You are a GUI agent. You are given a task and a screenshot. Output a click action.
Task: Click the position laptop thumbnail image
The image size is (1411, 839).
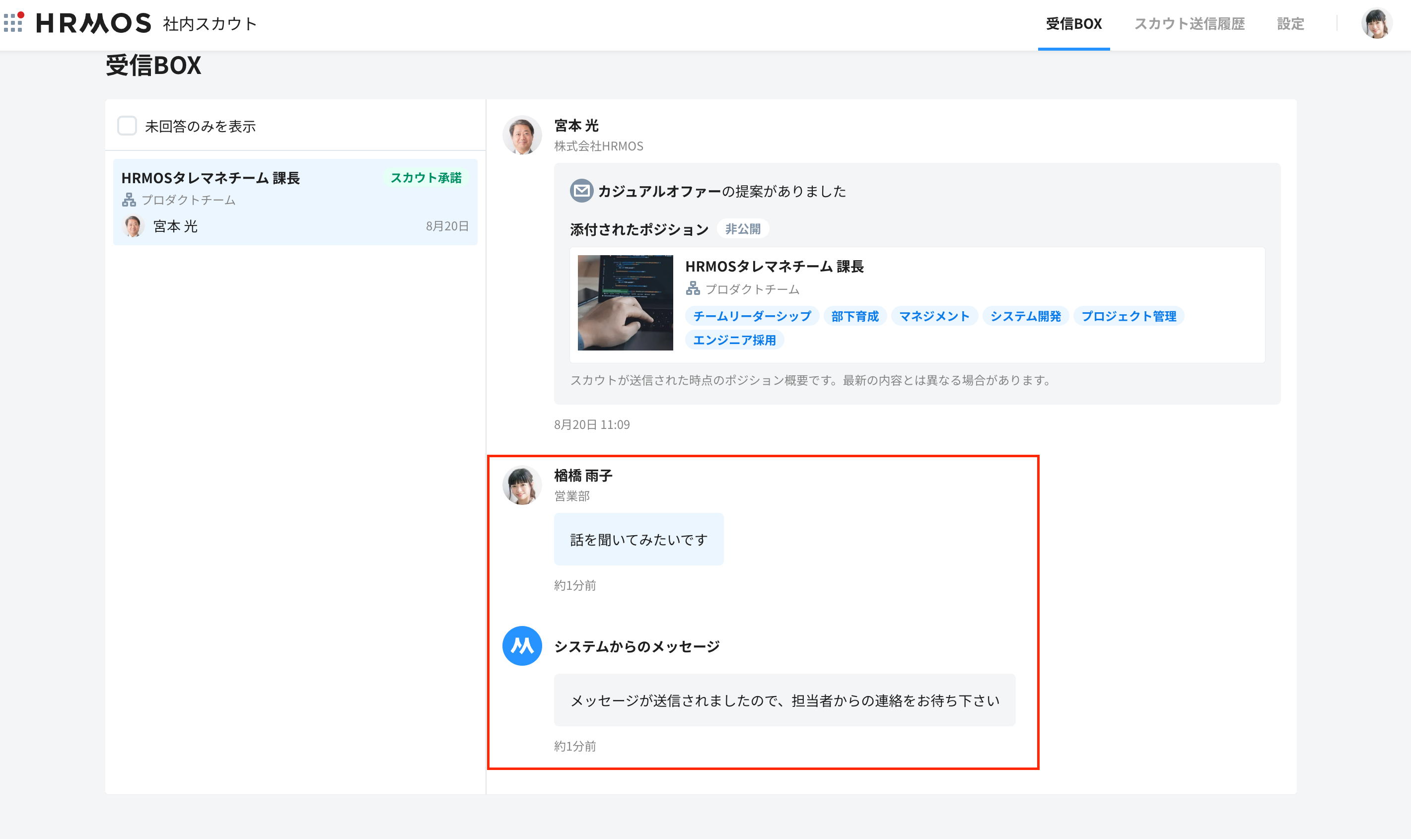[625, 302]
